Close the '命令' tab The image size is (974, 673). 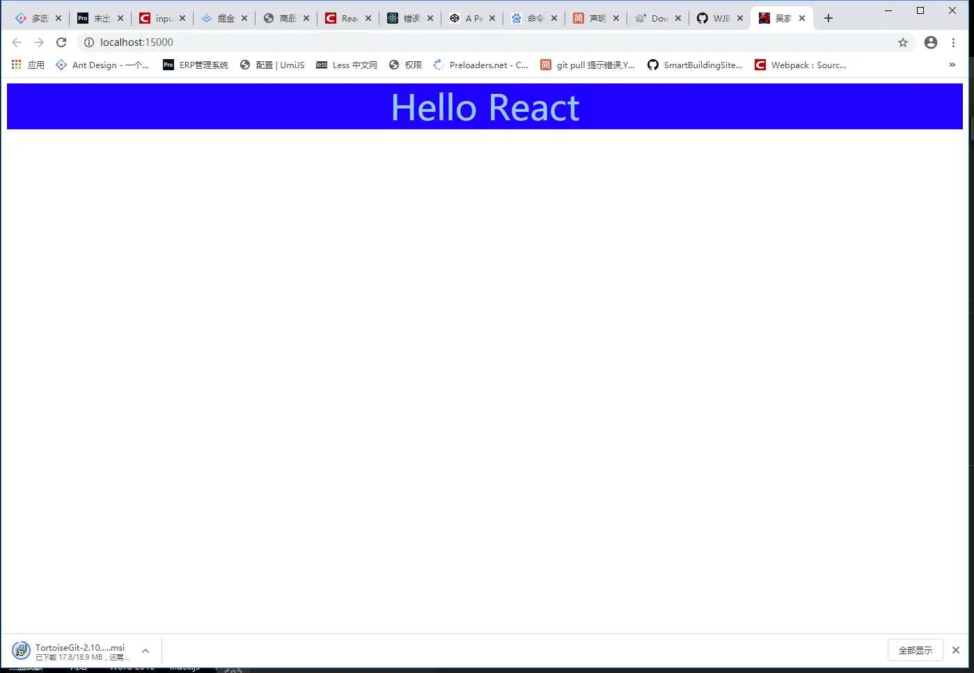[554, 19]
